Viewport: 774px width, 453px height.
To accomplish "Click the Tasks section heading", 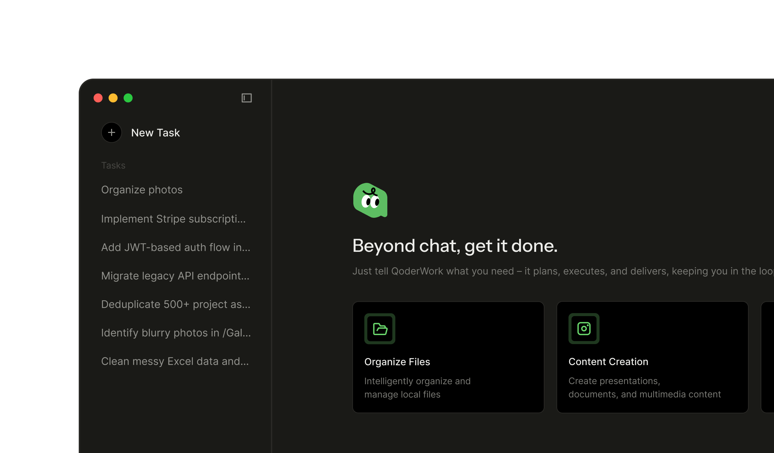I will [x=113, y=166].
